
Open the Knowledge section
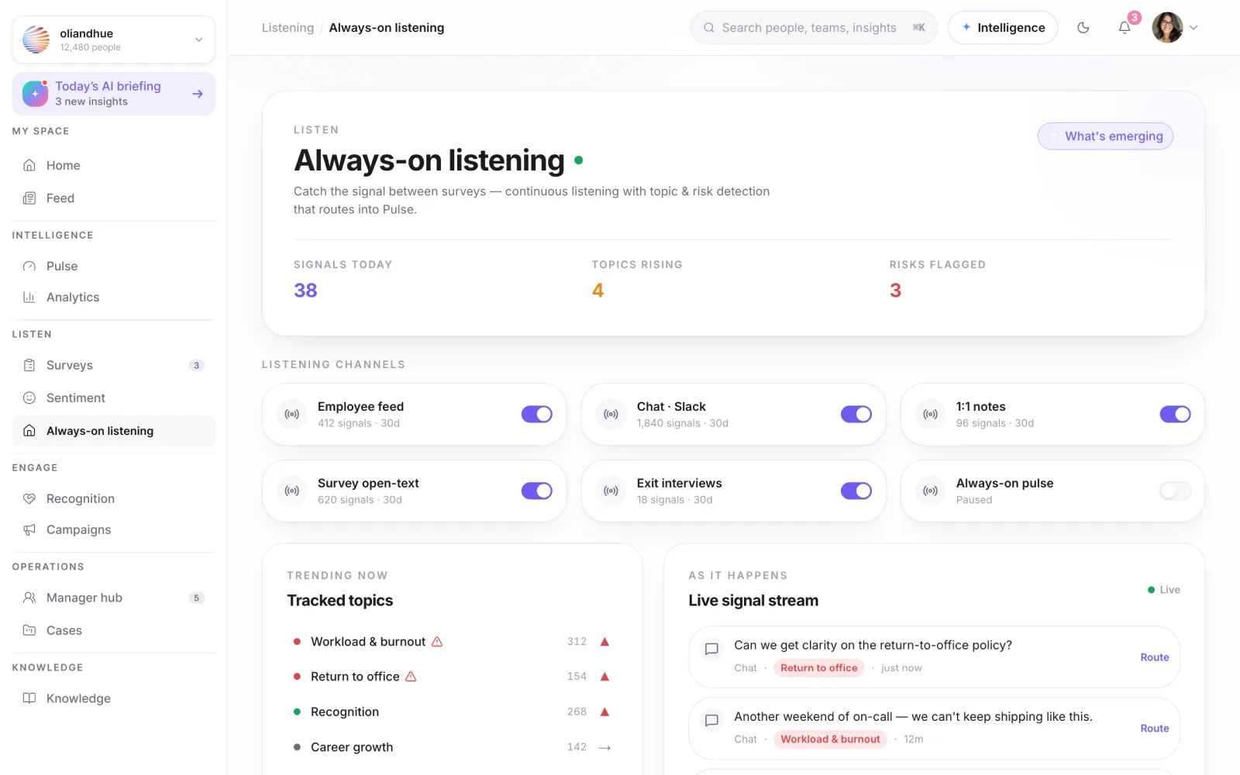click(x=114, y=698)
